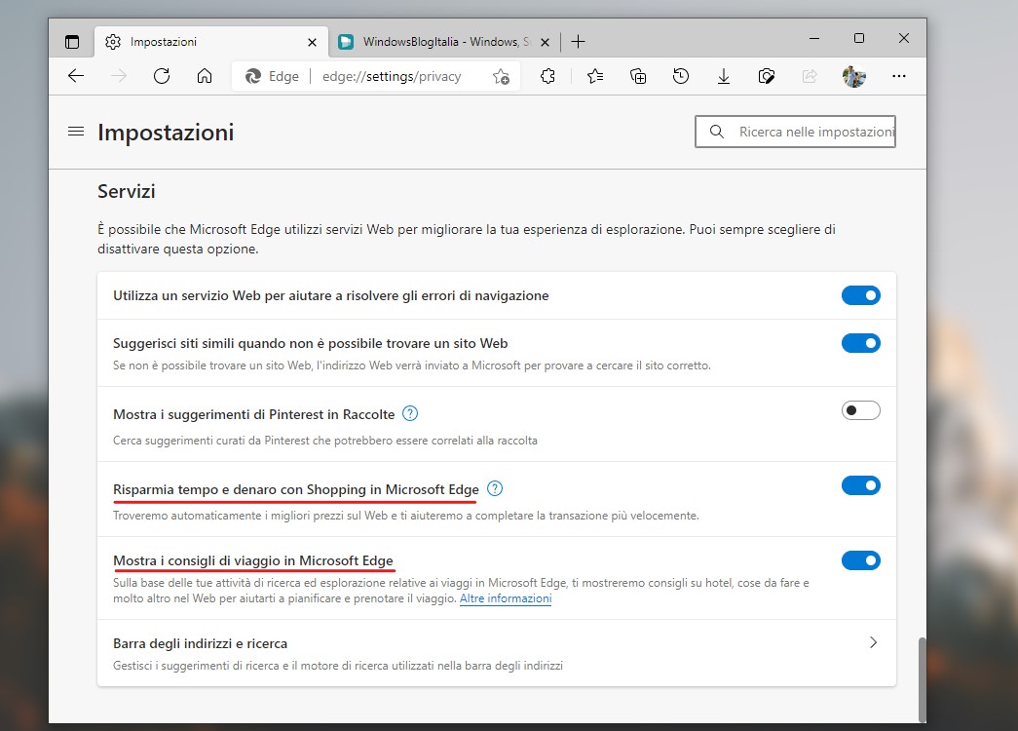Close the Impostazioni tab
1018x731 pixels.
coord(313,42)
